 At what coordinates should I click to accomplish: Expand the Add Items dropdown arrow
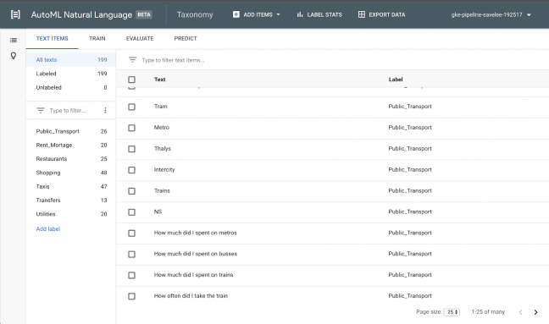tap(279, 14)
